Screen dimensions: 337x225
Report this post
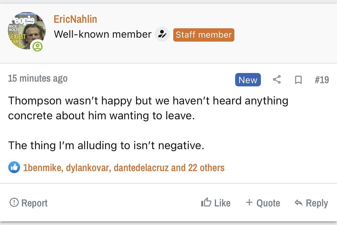pos(29,203)
